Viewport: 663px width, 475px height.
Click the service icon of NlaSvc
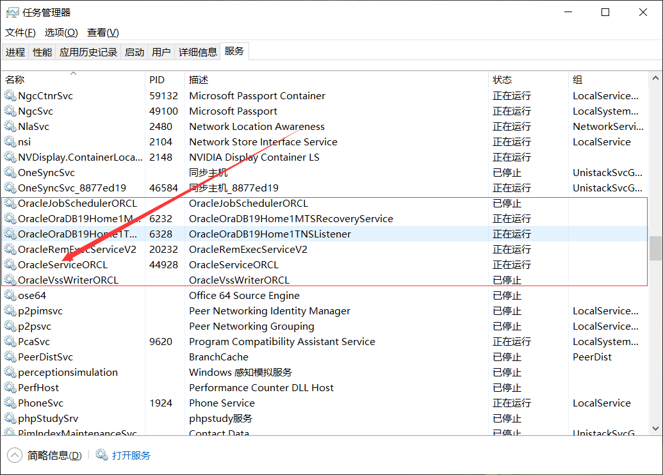[10, 126]
